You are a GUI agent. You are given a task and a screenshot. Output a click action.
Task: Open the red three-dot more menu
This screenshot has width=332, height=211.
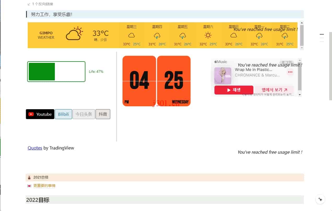click(290, 72)
